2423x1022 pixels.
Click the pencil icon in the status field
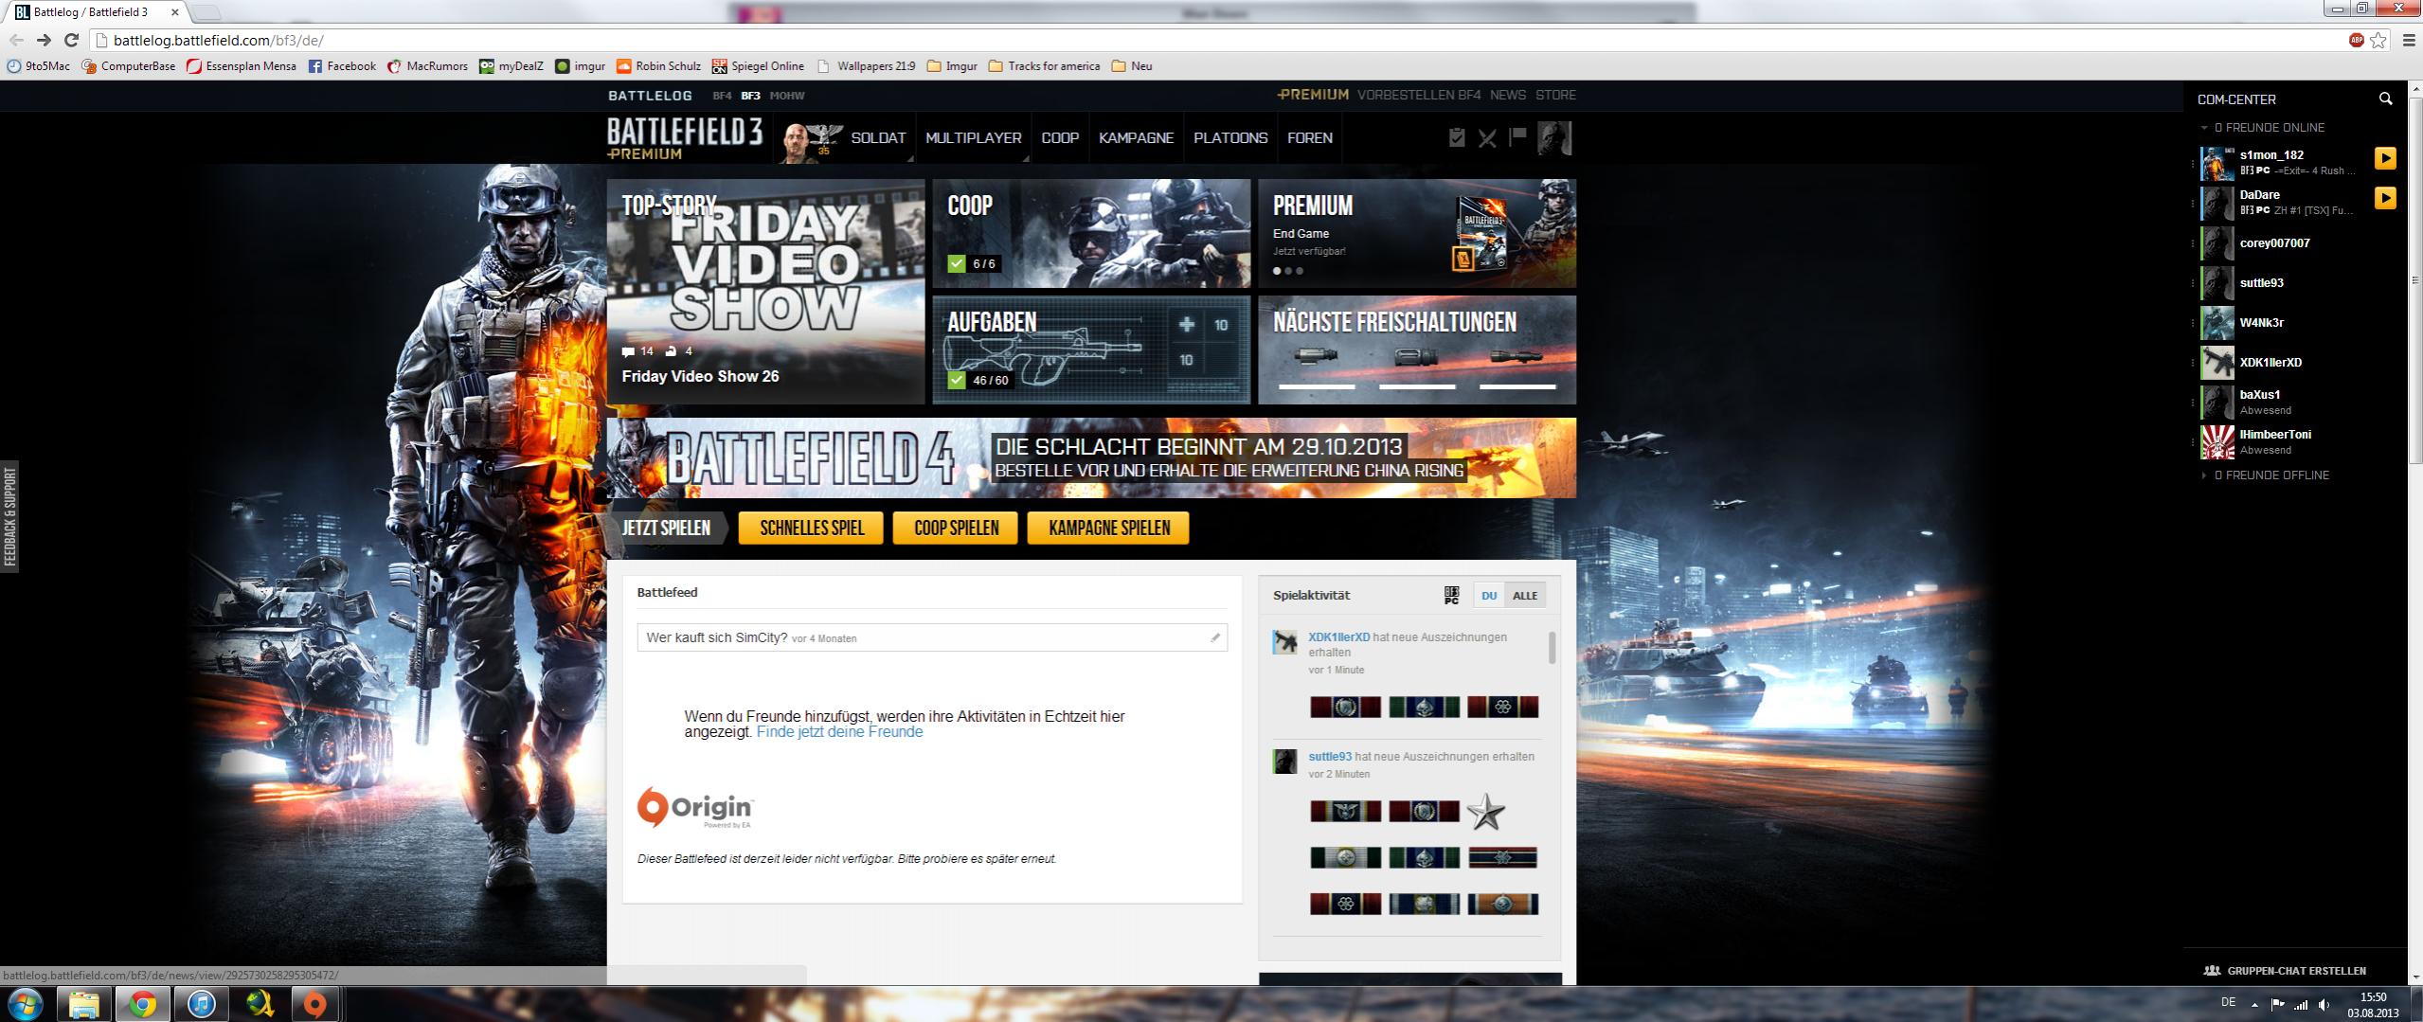click(x=1215, y=637)
